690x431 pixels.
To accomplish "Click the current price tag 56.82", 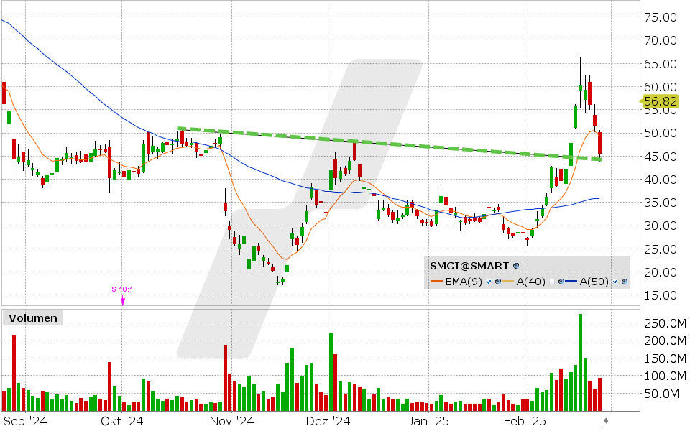I will (660, 101).
